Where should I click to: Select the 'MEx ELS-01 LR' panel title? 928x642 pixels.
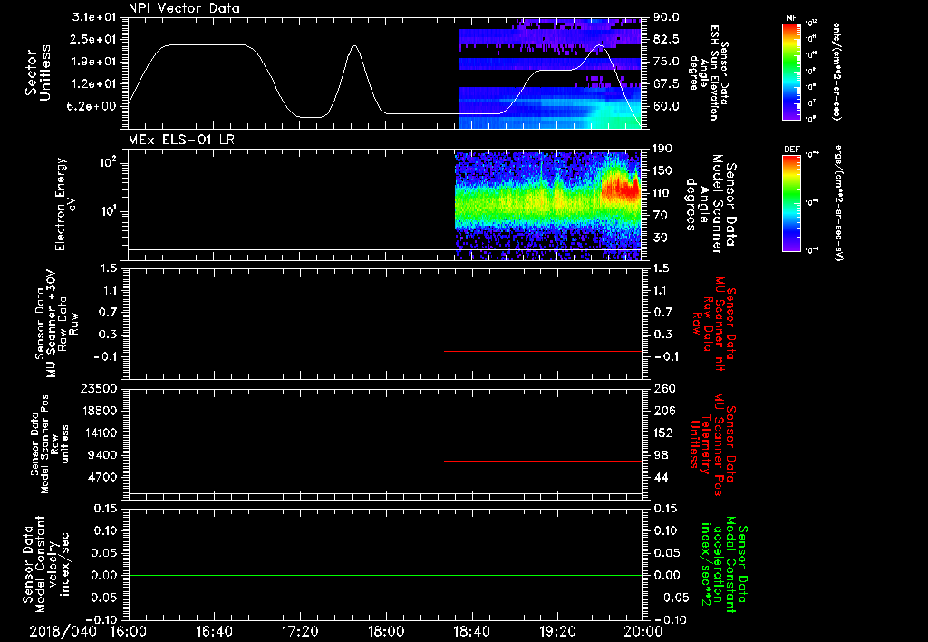click(181, 140)
